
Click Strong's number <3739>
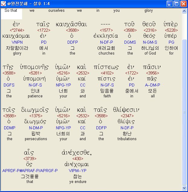point(30,159)
